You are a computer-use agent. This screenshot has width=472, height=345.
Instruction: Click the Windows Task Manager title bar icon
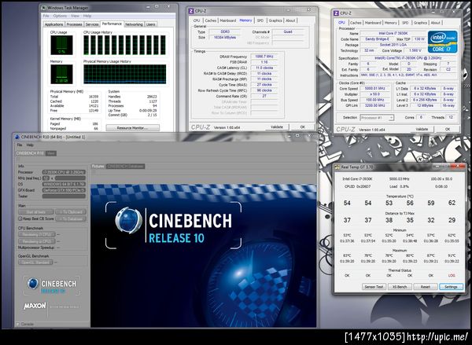click(x=44, y=8)
